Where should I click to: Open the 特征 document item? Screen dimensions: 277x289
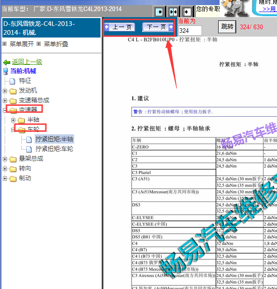pos(25,81)
